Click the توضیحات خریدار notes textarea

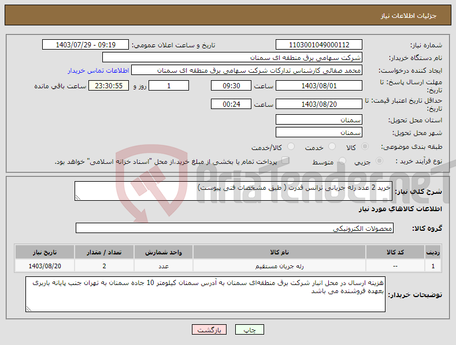coord(205,294)
